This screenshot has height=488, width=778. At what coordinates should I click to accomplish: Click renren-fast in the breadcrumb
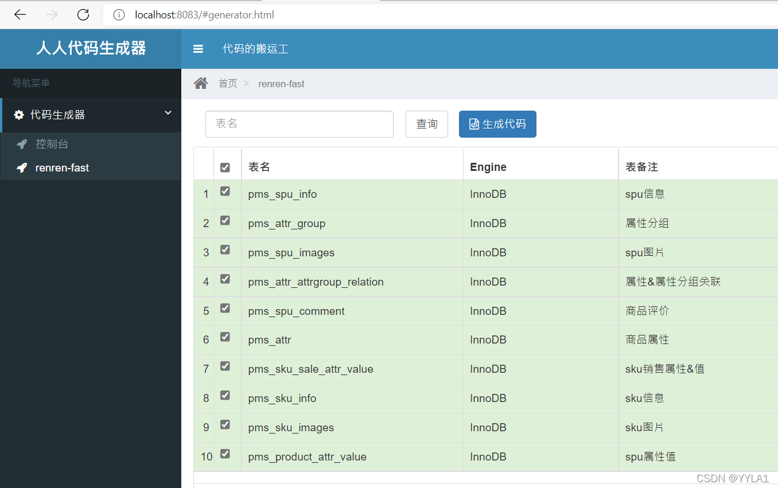(x=281, y=84)
